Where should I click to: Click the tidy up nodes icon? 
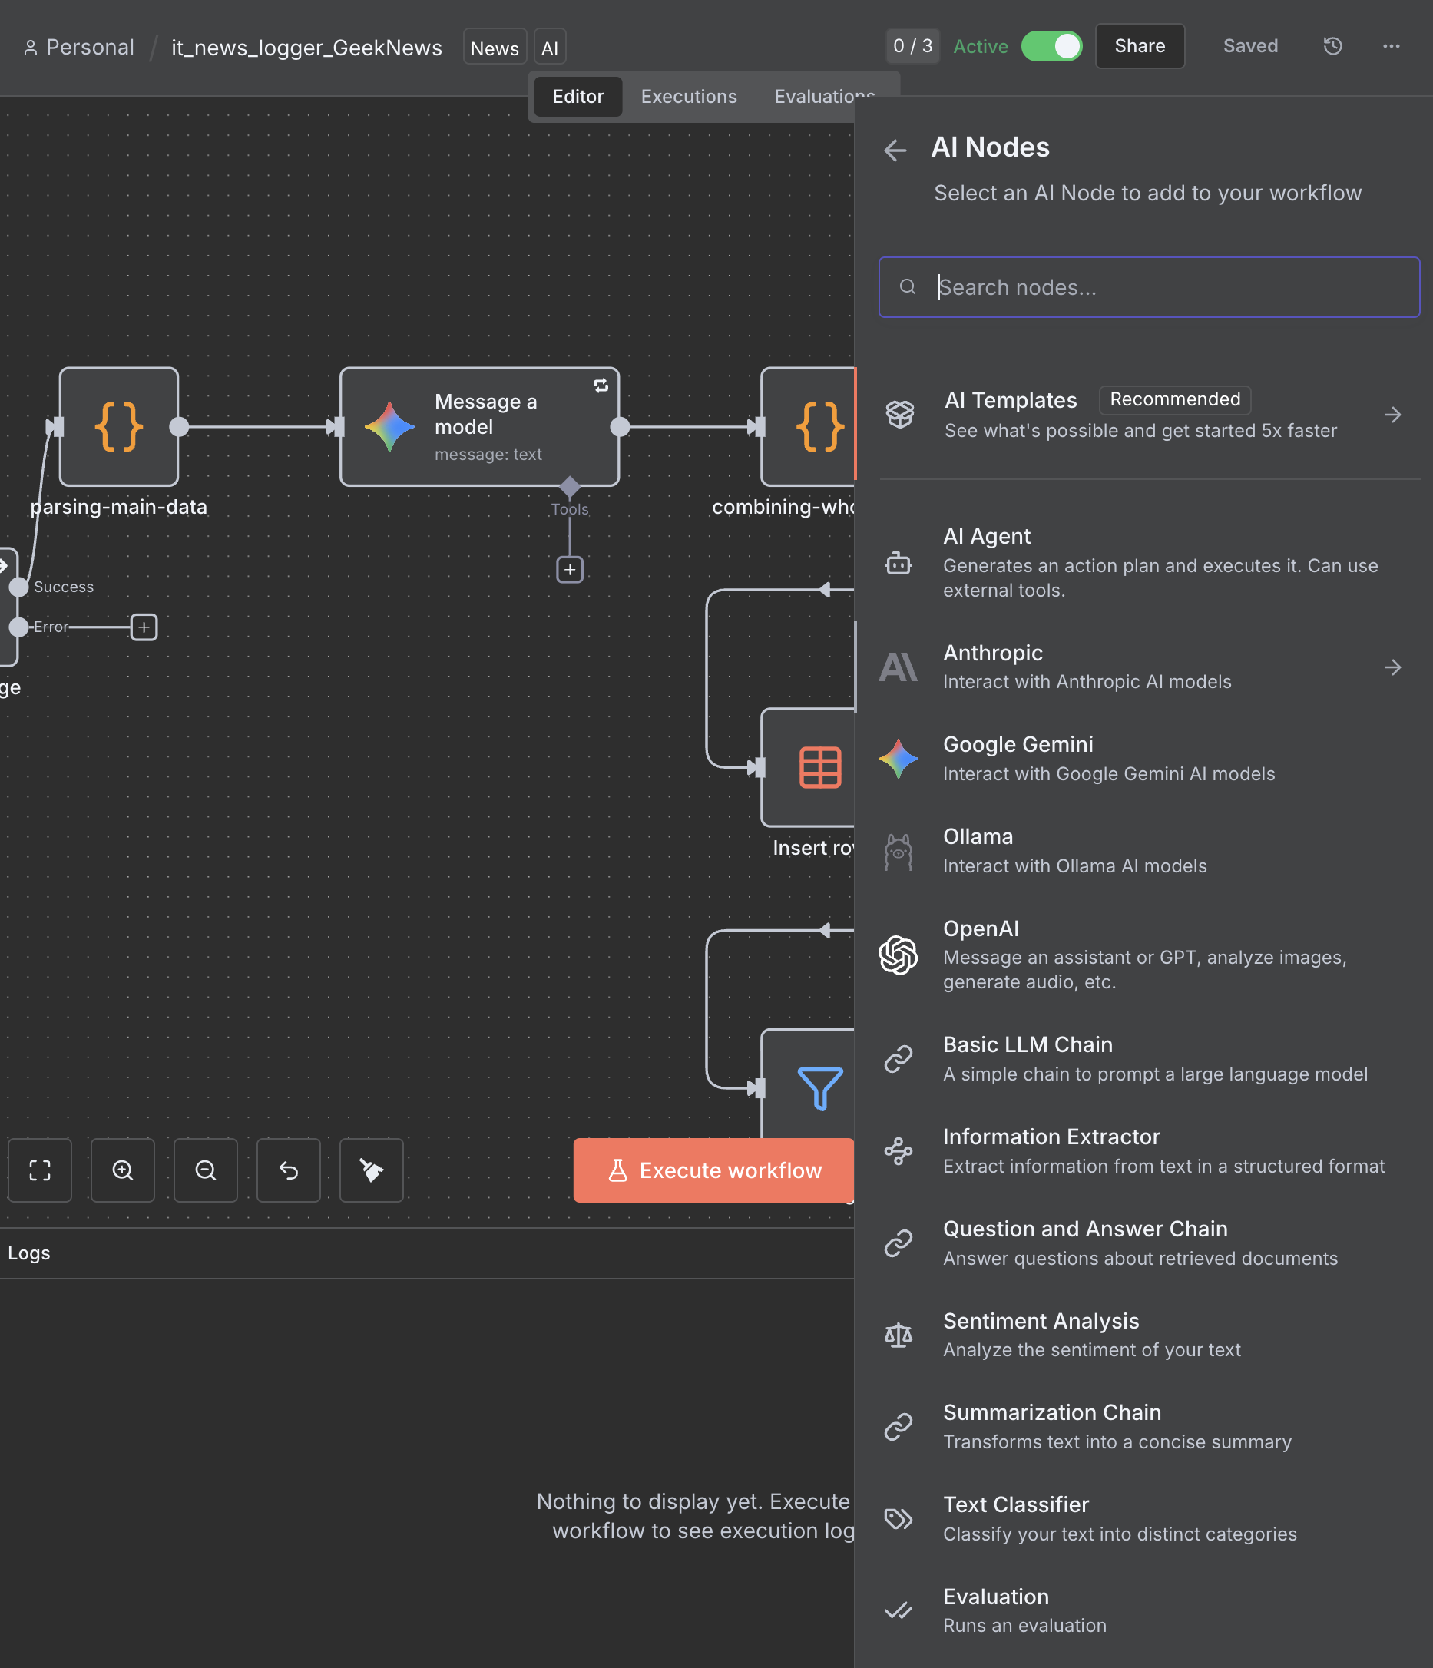(x=371, y=1170)
